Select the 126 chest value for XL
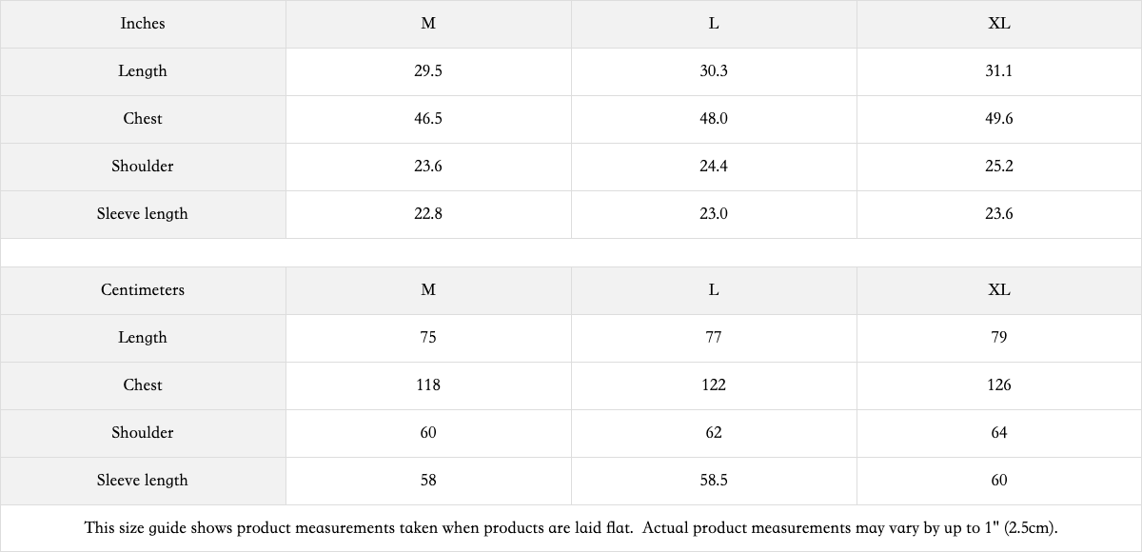The image size is (1142, 552). tap(999, 385)
